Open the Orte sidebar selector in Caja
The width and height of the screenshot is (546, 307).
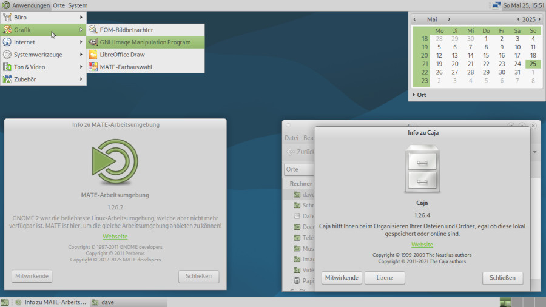point(299,169)
